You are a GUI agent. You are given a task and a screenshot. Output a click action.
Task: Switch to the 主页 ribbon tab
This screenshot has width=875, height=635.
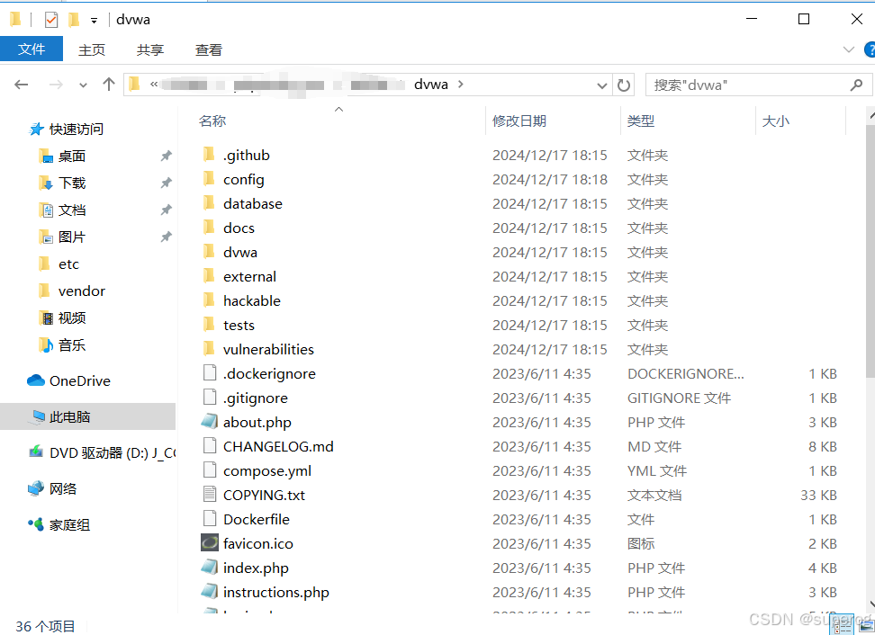point(92,50)
